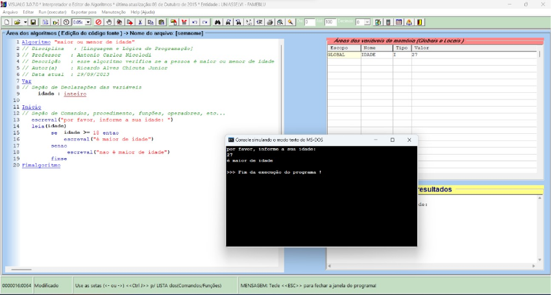Open the dropdown arrow beside Open folder
Image resolution: width=551 pixels, height=295 pixels.
25,22
